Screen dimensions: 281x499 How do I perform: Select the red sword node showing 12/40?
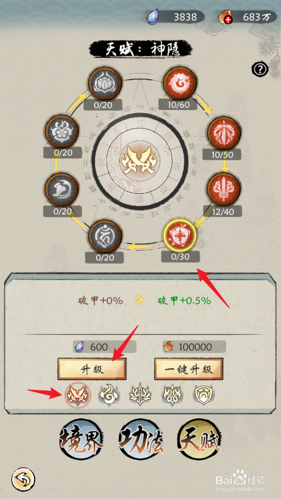(224, 190)
